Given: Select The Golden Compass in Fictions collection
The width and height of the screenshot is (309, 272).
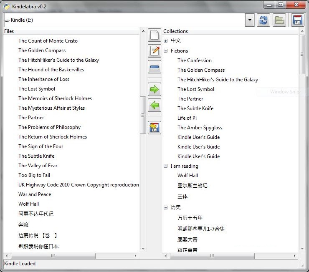Looking at the screenshot, I should (x=201, y=70).
